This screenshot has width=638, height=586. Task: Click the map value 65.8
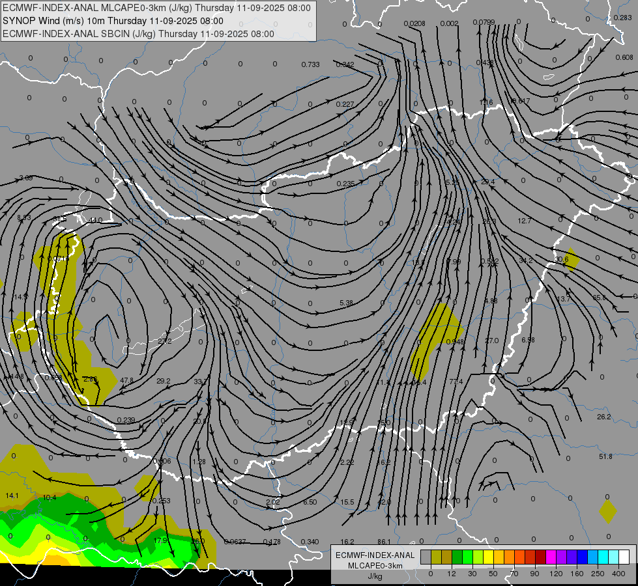[599, 298]
